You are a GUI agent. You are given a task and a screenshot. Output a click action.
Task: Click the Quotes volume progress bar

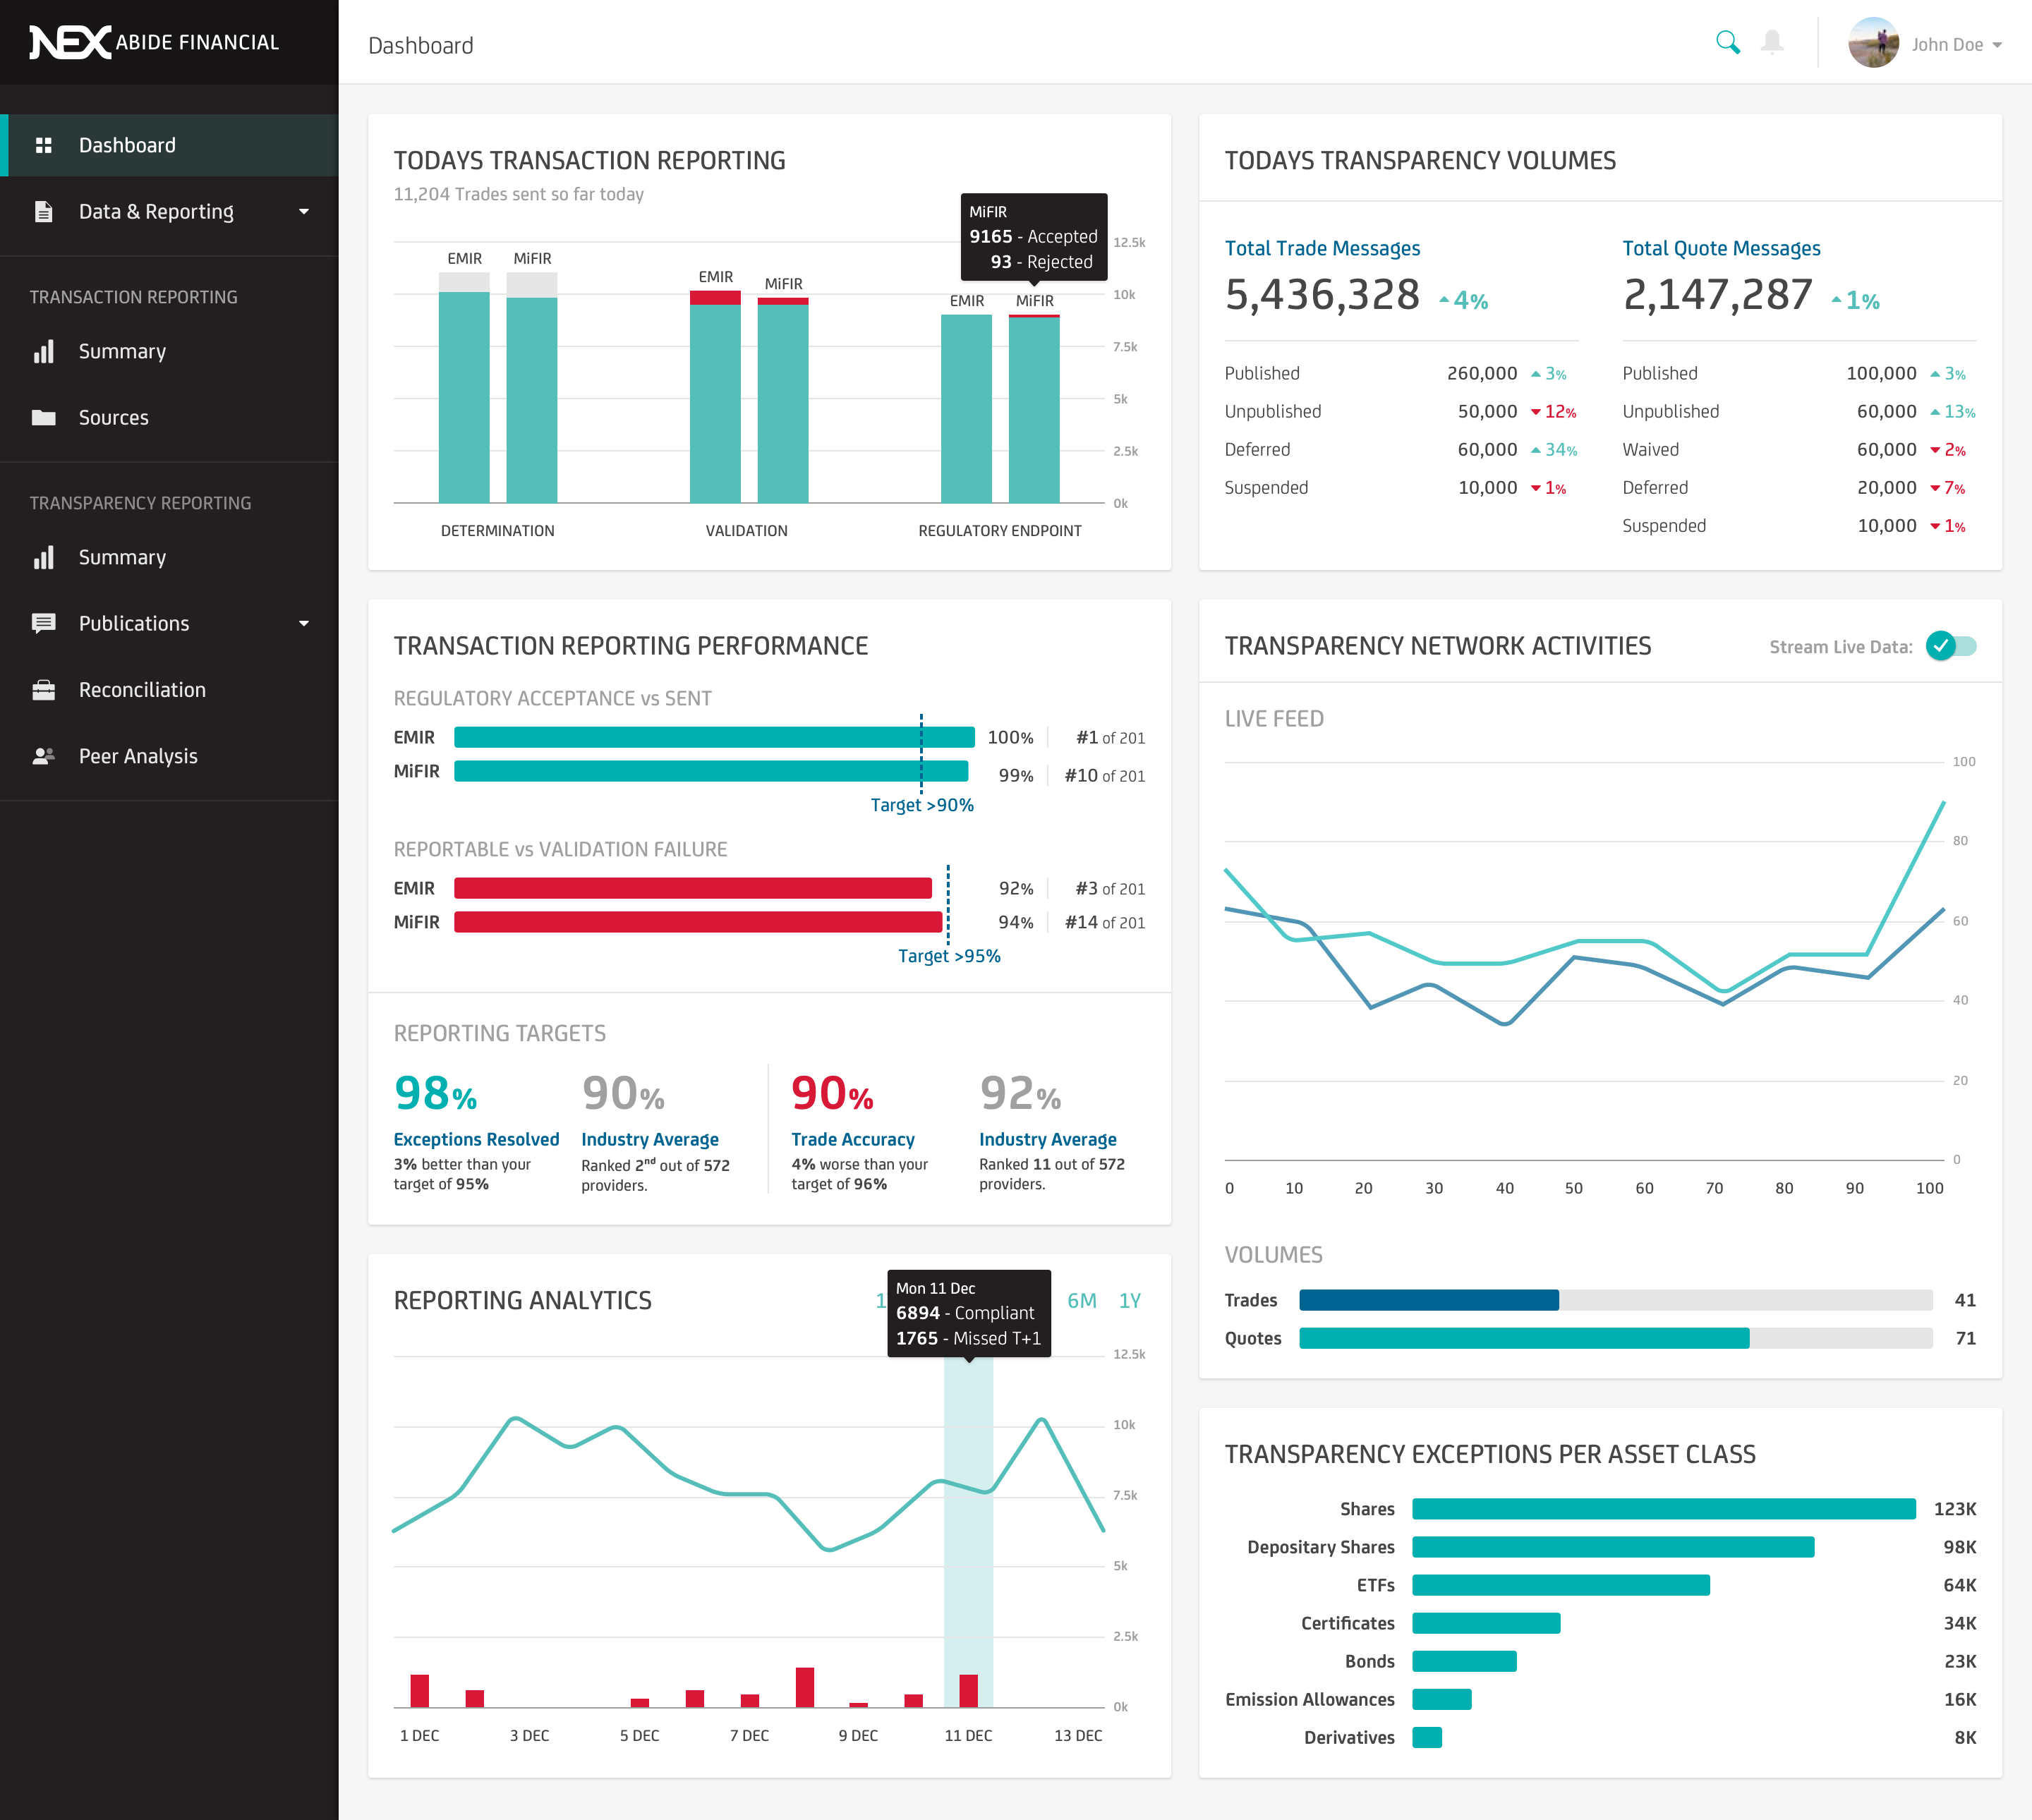[1524, 1338]
